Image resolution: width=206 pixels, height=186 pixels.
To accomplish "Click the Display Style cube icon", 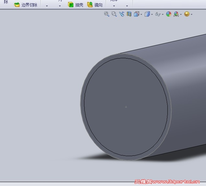I will [147, 14].
